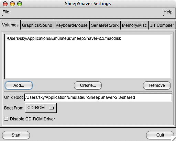The height and width of the screenshot is (141, 176).
Task: Expand the Boot From CD-ROM dropdown
Action: 41,108
